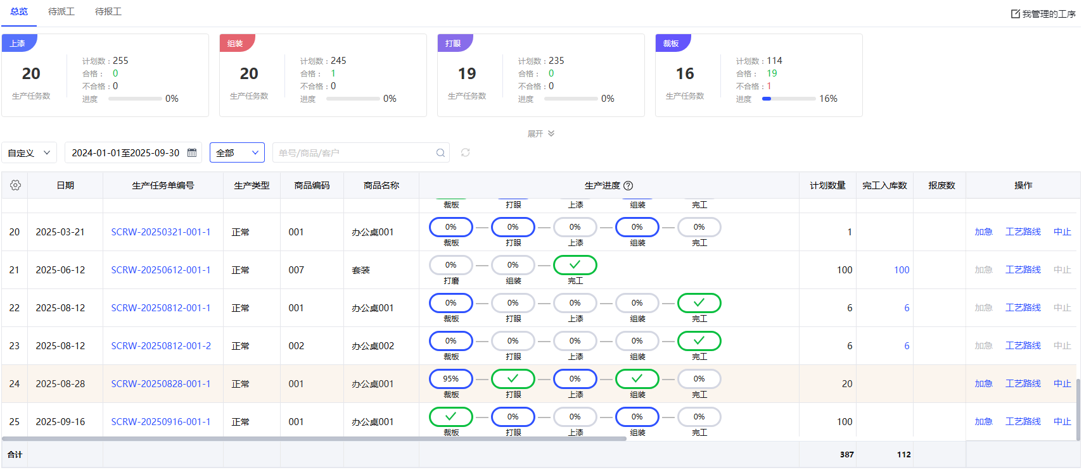Switch to the 待派工 tab
This screenshot has width=1084, height=470.
pos(61,11)
